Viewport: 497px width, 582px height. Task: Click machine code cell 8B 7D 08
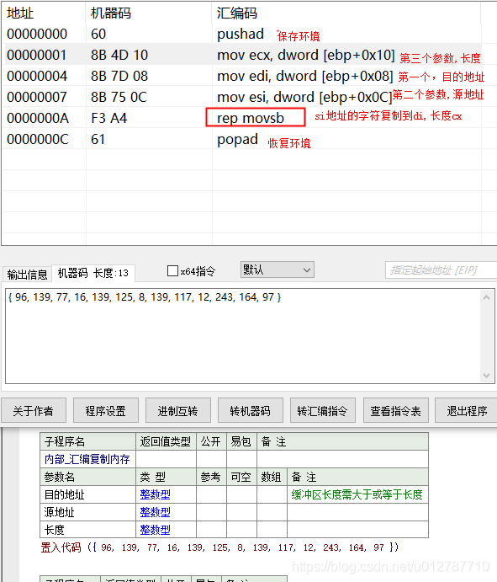pos(119,76)
